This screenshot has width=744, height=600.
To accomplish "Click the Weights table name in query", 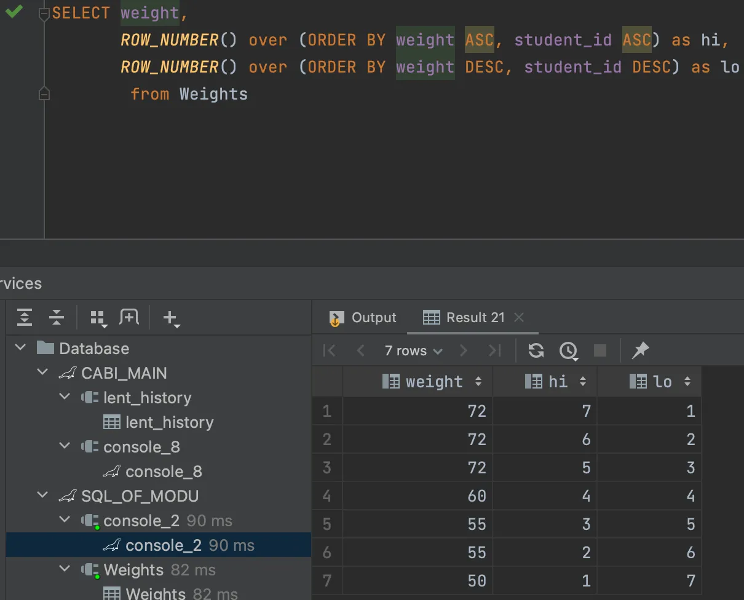I will pyautogui.click(x=213, y=94).
